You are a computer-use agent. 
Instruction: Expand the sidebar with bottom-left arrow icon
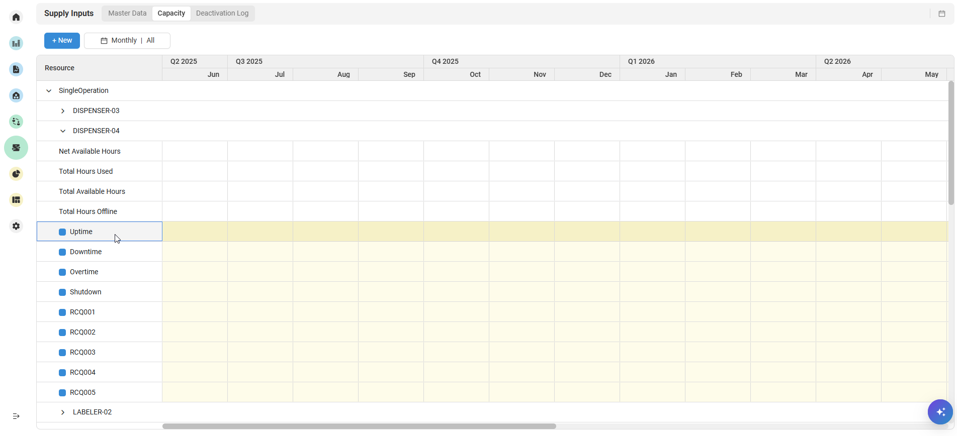click(x=16, y=416)
